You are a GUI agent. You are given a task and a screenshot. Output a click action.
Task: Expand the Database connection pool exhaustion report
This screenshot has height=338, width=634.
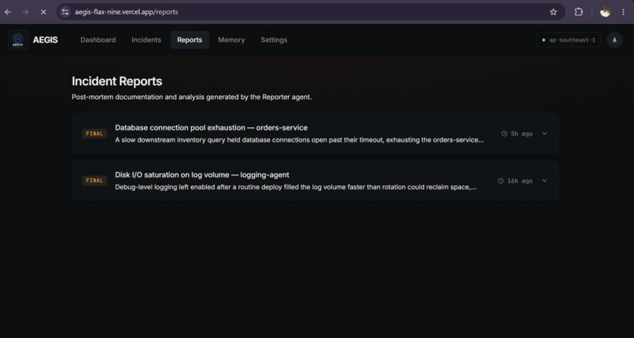544,134
